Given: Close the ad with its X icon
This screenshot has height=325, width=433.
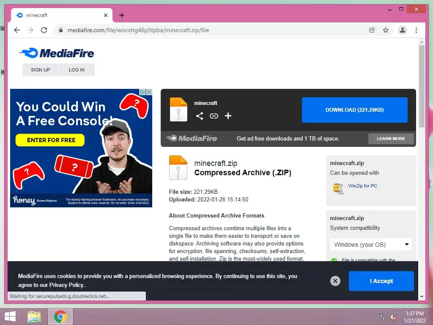Looking at the screenshot, I should [149, 92].
